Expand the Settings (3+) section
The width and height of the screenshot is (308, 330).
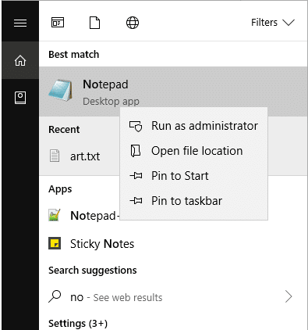(78, 324)
